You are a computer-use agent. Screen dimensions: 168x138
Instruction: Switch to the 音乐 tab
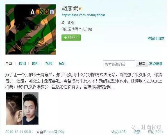62,63
